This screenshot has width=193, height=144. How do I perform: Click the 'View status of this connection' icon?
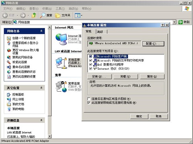[x=9, y=72]
